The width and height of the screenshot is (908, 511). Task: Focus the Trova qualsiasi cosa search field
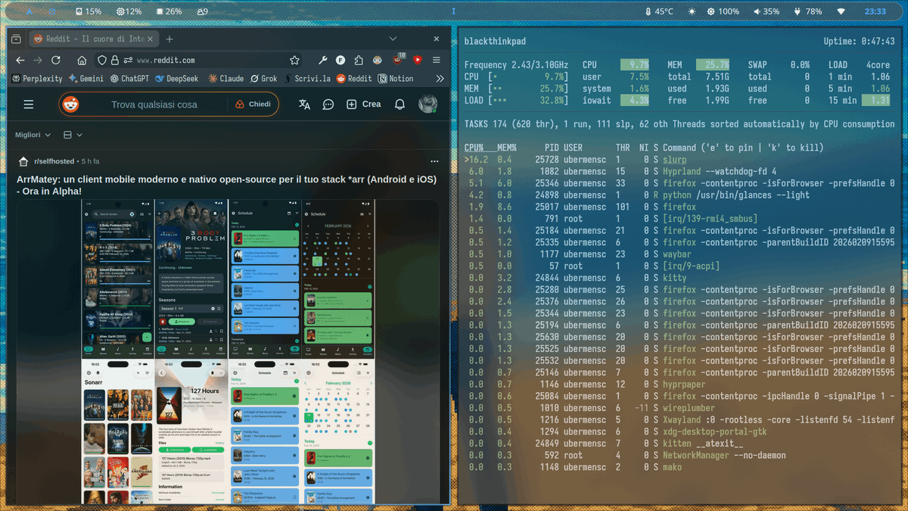(x=154, y=104)
